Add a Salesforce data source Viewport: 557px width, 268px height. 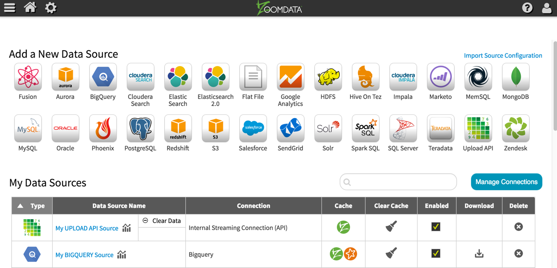point(253,128)
